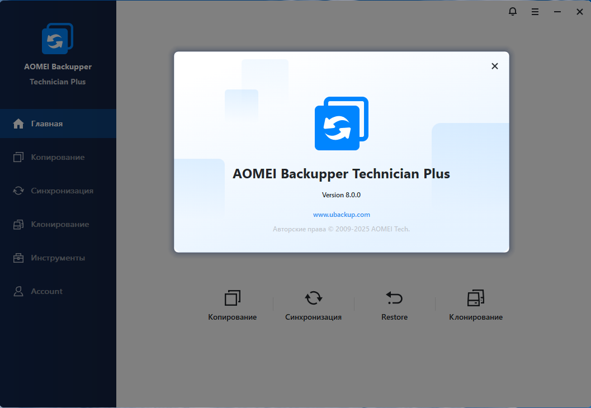591x408 pixels.
Task: Click the Account person icon
Action: (x=19, y=291)
